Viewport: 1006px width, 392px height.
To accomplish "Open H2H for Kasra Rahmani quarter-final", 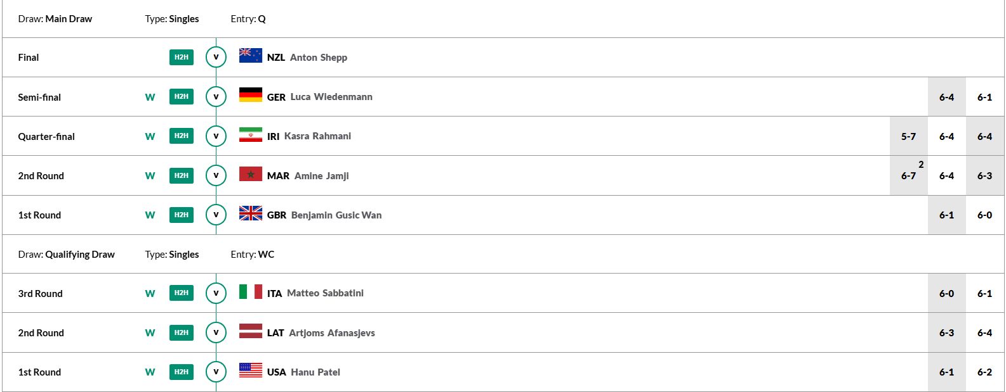I will point(182,136).
